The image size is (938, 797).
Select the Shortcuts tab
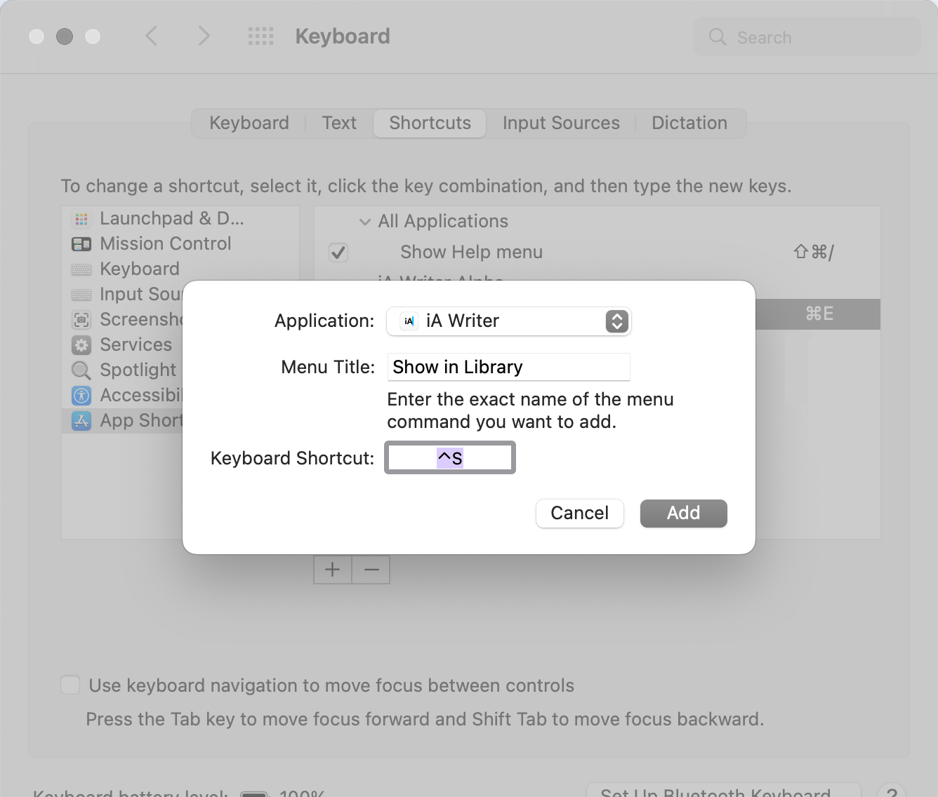coord(430,123)
